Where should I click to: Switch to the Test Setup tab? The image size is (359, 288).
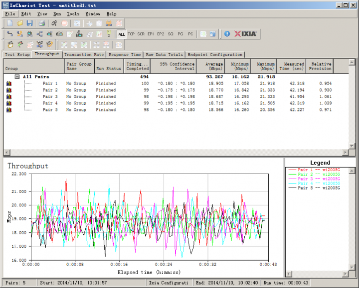pyautogui.click(x=17, y=55)
